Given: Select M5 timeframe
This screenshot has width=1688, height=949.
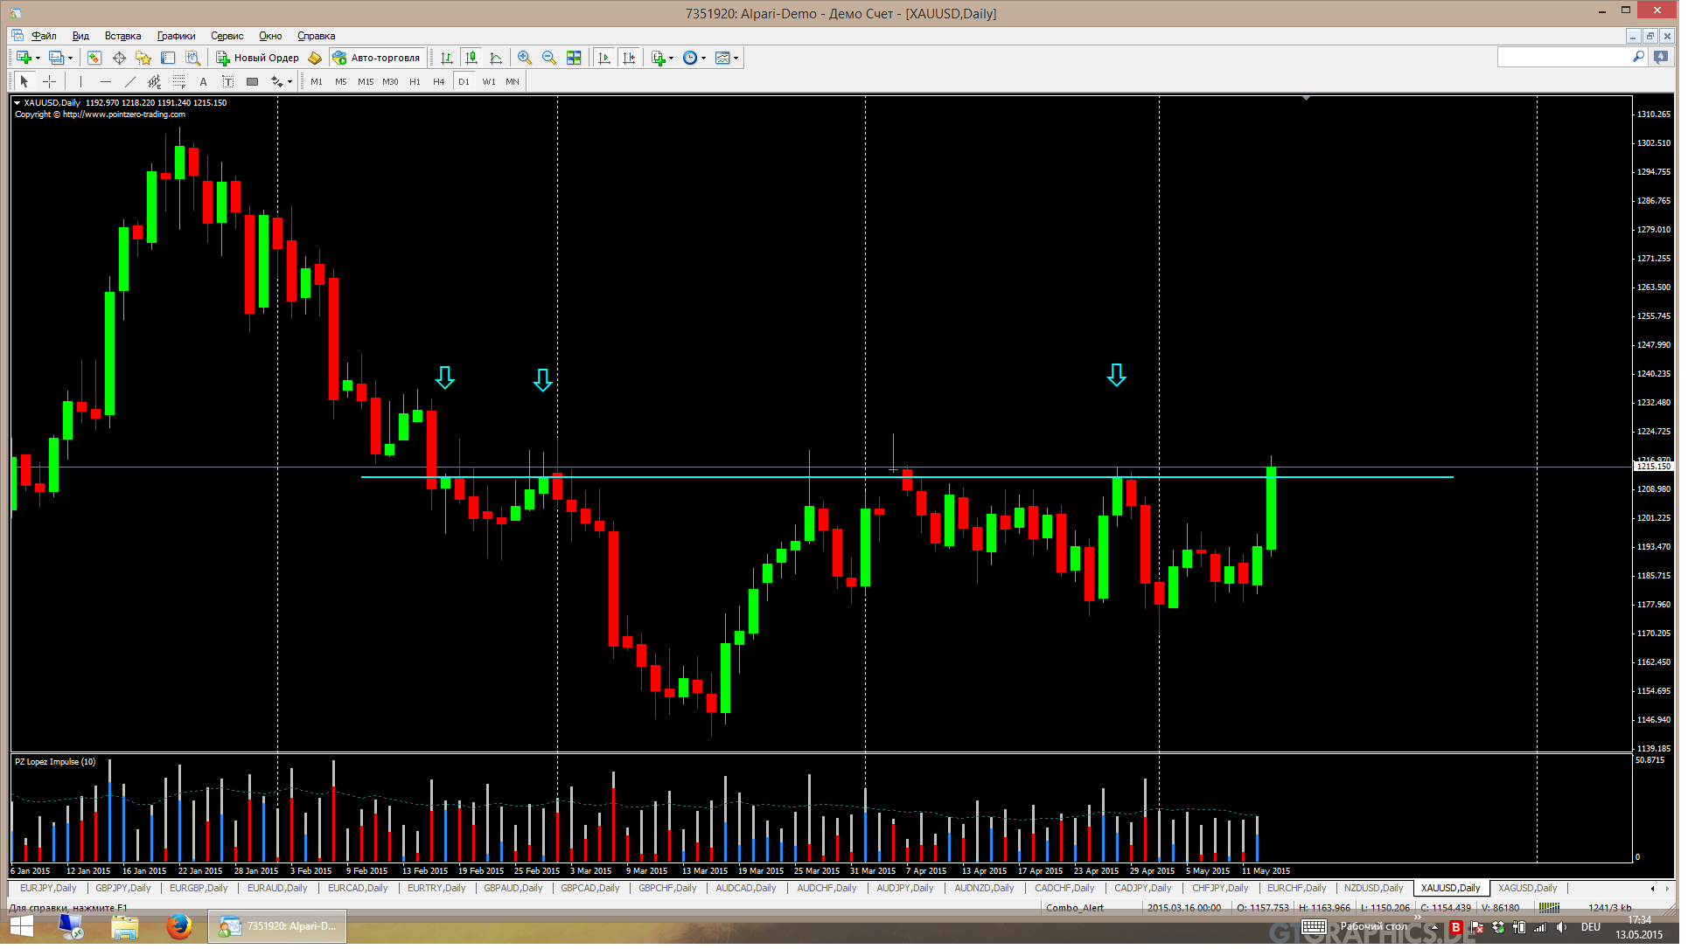Looking at the screenshot, I should click(341, 82).
